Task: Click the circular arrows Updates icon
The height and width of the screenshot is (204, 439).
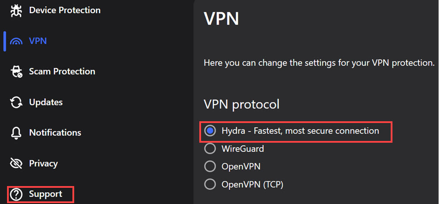Action: coord(16,102)
